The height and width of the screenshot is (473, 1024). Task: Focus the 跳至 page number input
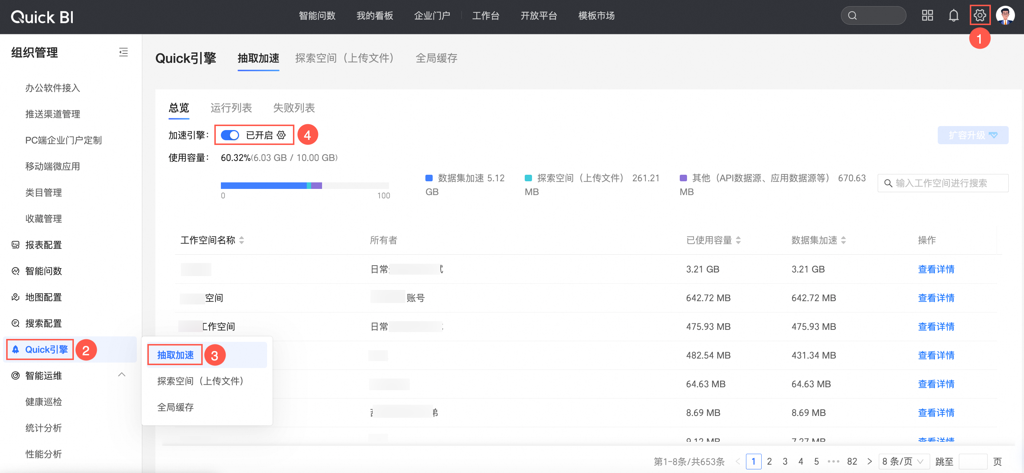click(x=973, y=461)
